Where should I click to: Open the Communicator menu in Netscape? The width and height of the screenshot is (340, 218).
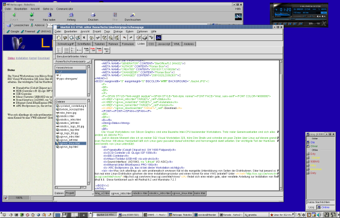[x=65, y=9]
